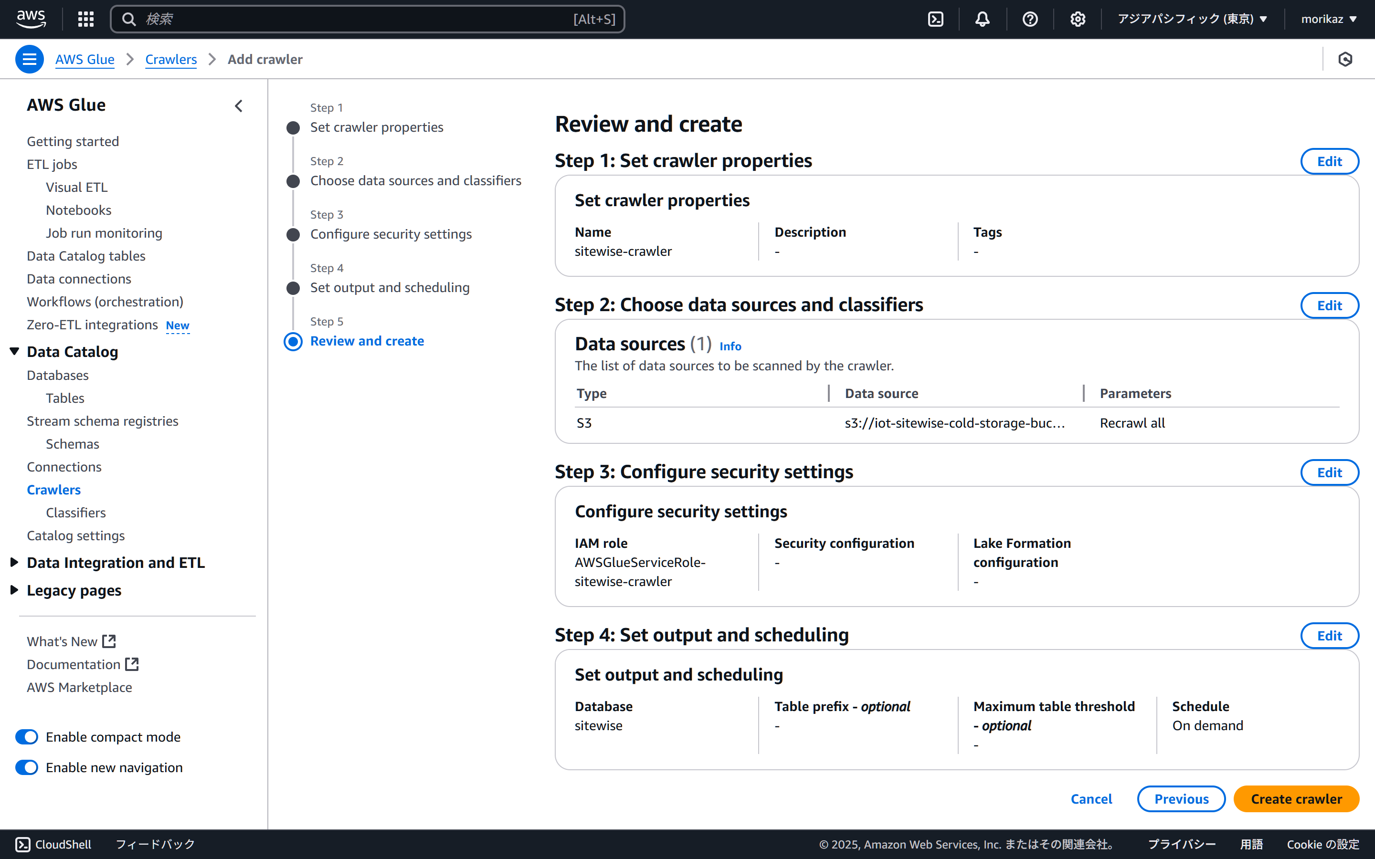Image resolution: width=1375 pixels, height=859 pixels.
Task: Disable the compact mode toggle
Action: 27,737
